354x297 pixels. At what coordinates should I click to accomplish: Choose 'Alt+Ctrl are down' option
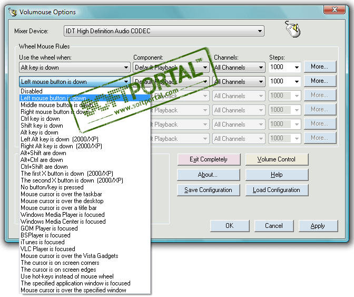tap(85, 160)
